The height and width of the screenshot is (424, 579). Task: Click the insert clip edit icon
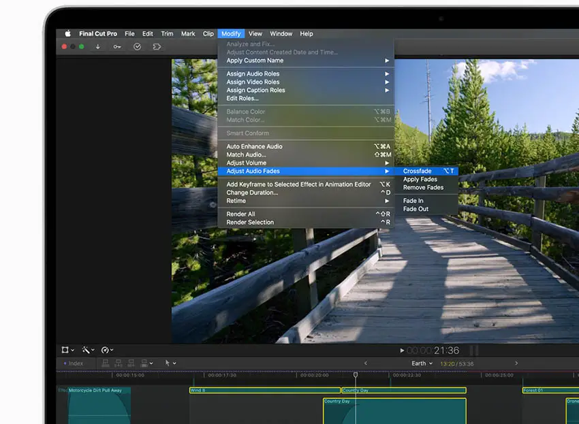tap(118, 363)
